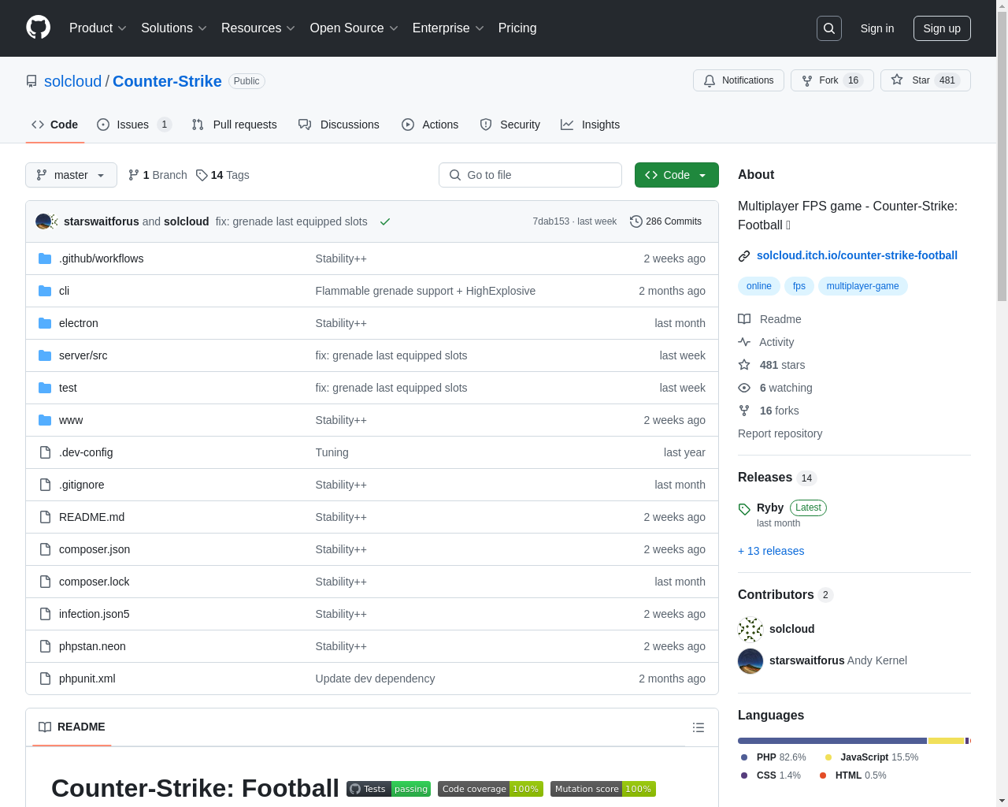The height and width of the screenshot is (807, 1008).
Task: Click the eye icon beside 6 watching
Action: click(x=744, y=388)
